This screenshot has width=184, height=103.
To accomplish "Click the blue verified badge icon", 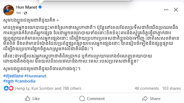I will pos(40,7).
